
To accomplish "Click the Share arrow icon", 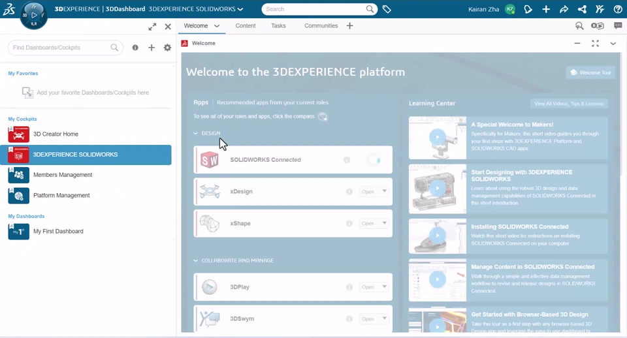I will [x=564, y=8].
